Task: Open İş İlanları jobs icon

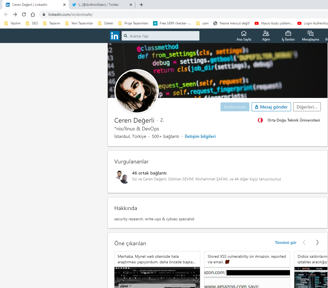Action: click(288, 36)
